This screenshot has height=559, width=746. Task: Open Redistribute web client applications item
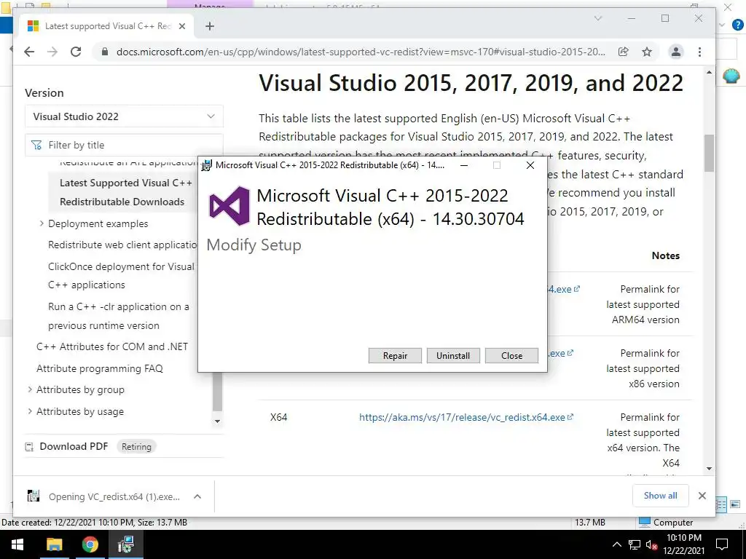pos(122,245)
